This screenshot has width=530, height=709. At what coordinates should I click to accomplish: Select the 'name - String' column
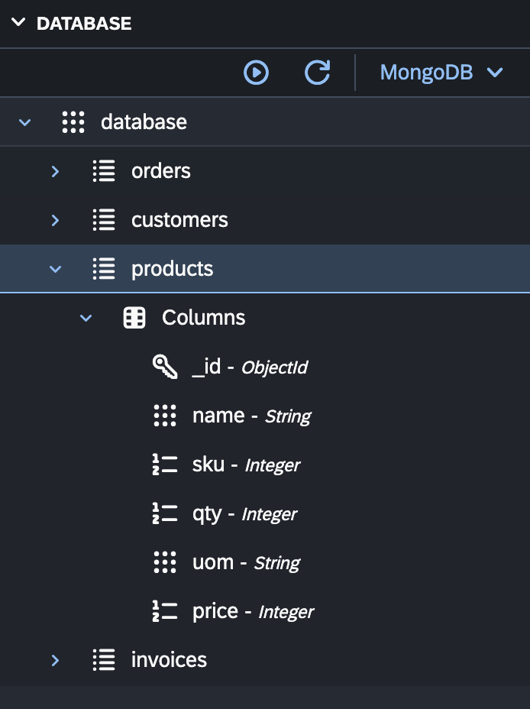(252, 416)
